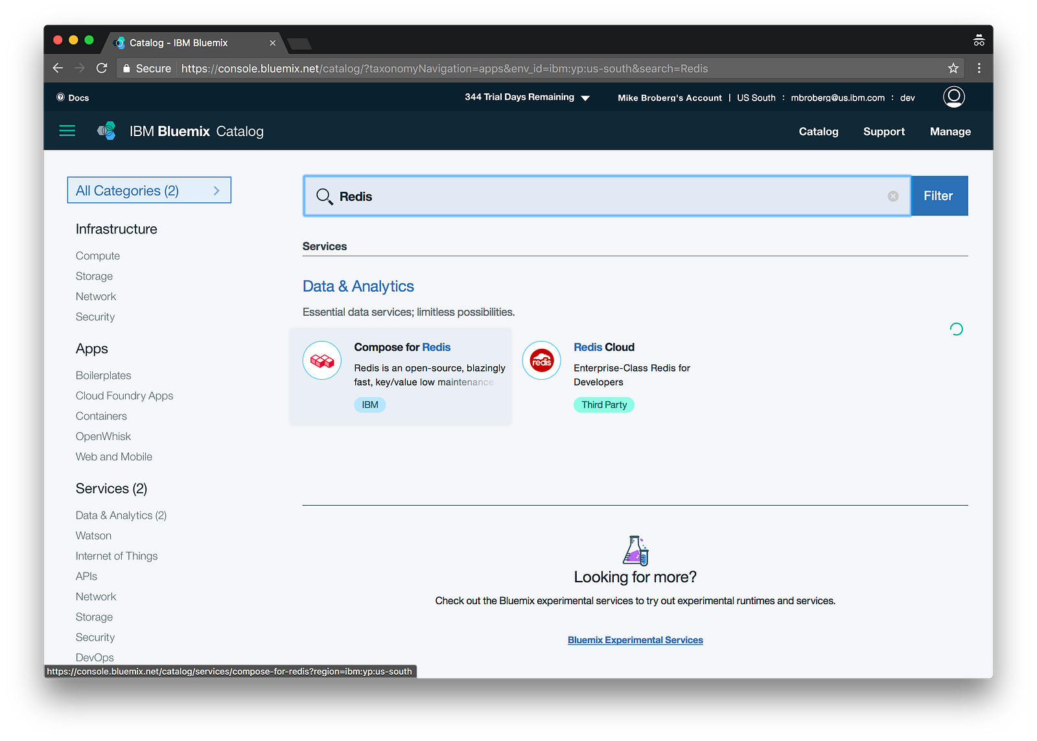Click the Third Party tag

click(x=604, y=405)
